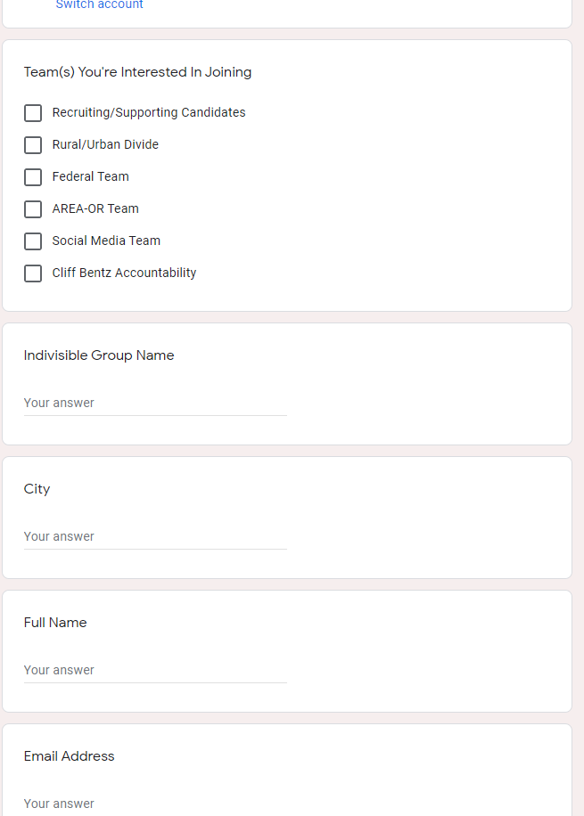Focus the Indivisible Group Name answer field
The height and width of the screenshot is (816, 584).
pos(155,404)
